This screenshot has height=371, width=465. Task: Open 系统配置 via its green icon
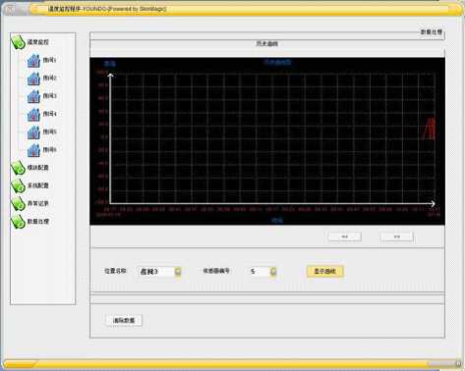click(19, 185)
